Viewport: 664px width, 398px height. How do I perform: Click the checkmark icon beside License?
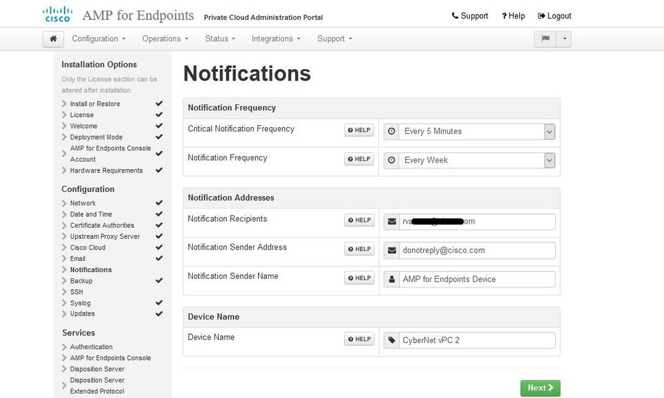click(159, 114)
